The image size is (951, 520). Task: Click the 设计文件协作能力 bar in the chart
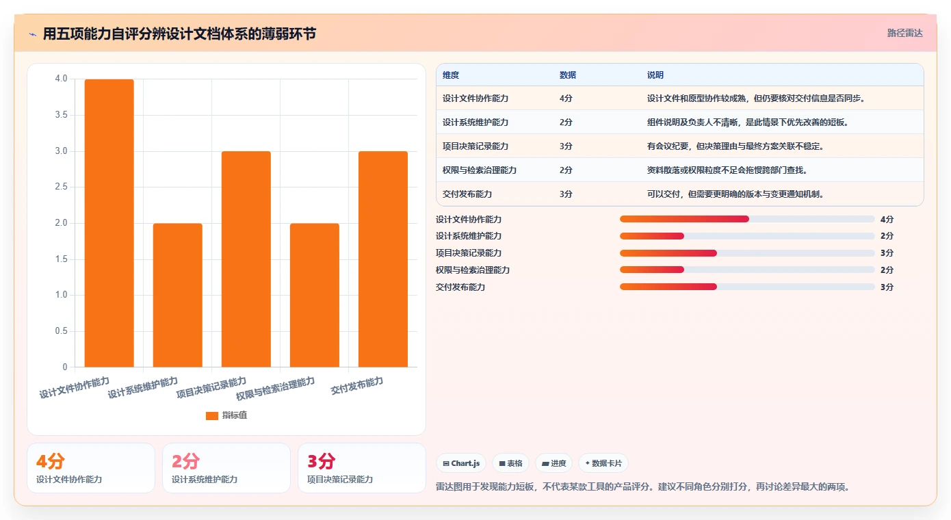(x=109, y=223)
